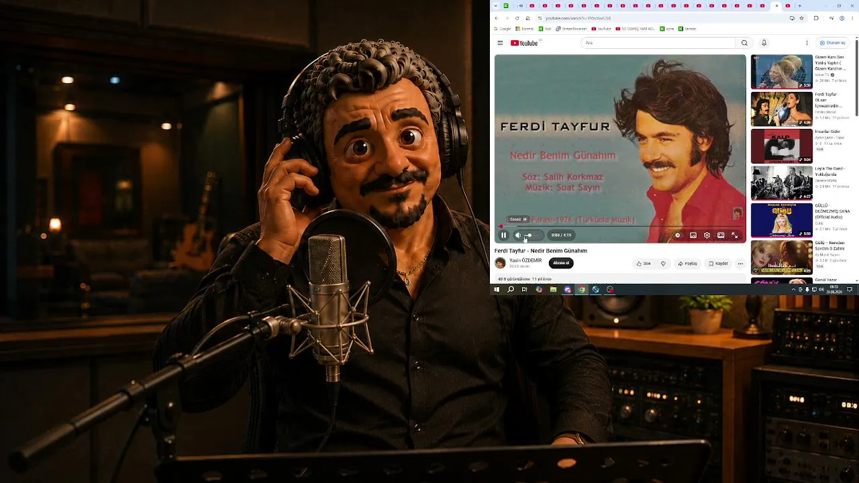Bookmark this page with the star icon
The width and height of the screenshot is (859, 483).
[x=801, y=18]
